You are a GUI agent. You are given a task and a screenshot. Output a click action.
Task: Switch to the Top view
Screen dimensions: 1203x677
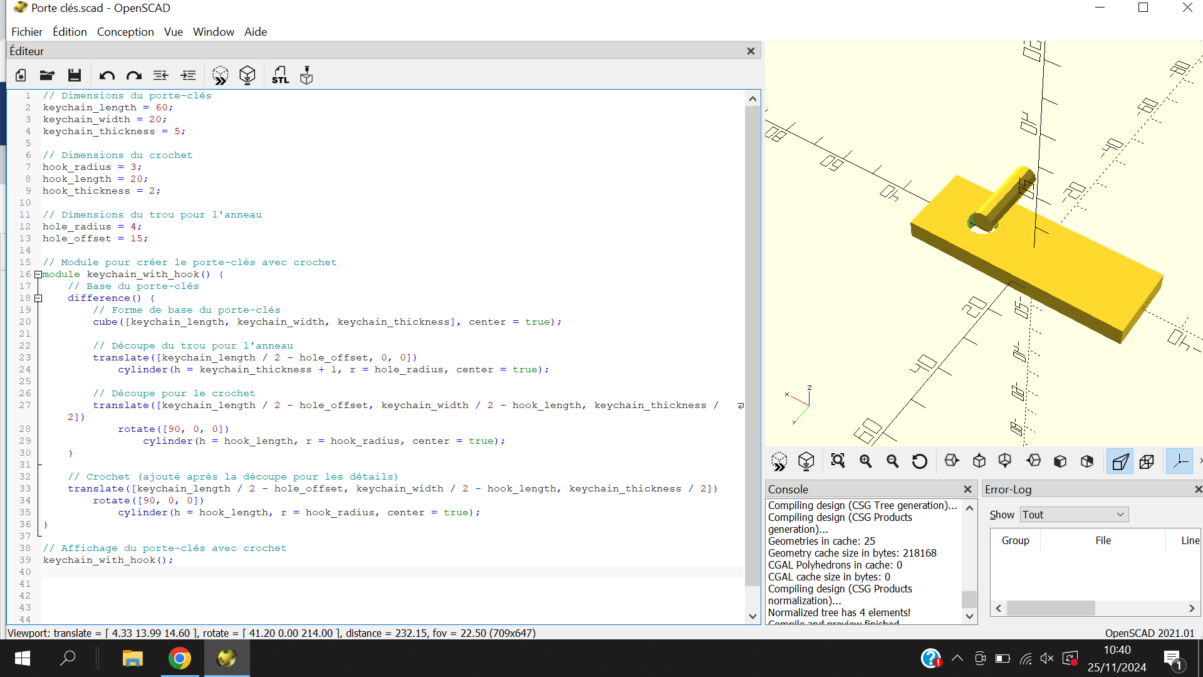tap(979, 461)
